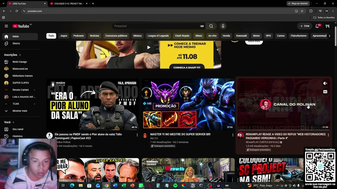The width and height of the screenshot is (337, 189).
Task: Expand the Você section chevron
Action: (13, 122)
